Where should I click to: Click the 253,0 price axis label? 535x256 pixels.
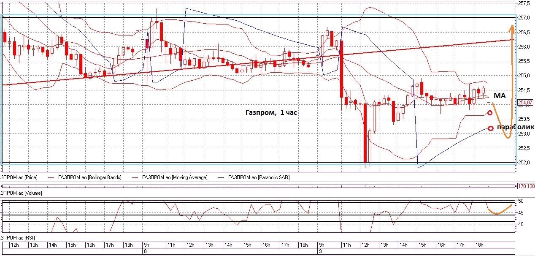pos(524,134)
